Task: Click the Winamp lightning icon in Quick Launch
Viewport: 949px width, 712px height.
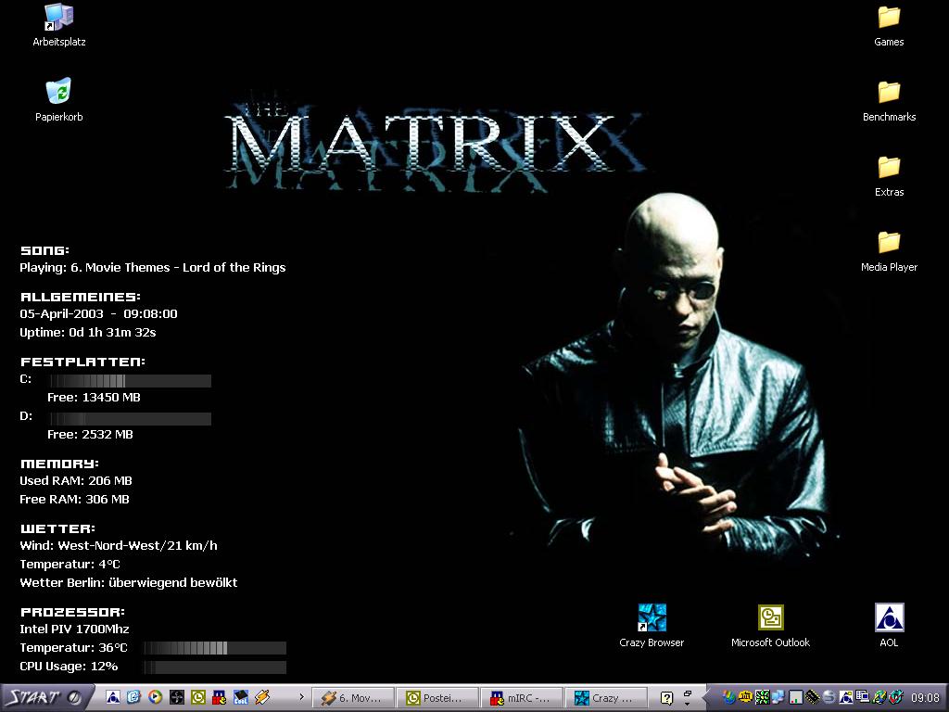Action: pyautogui.click(x=262, y=697)
